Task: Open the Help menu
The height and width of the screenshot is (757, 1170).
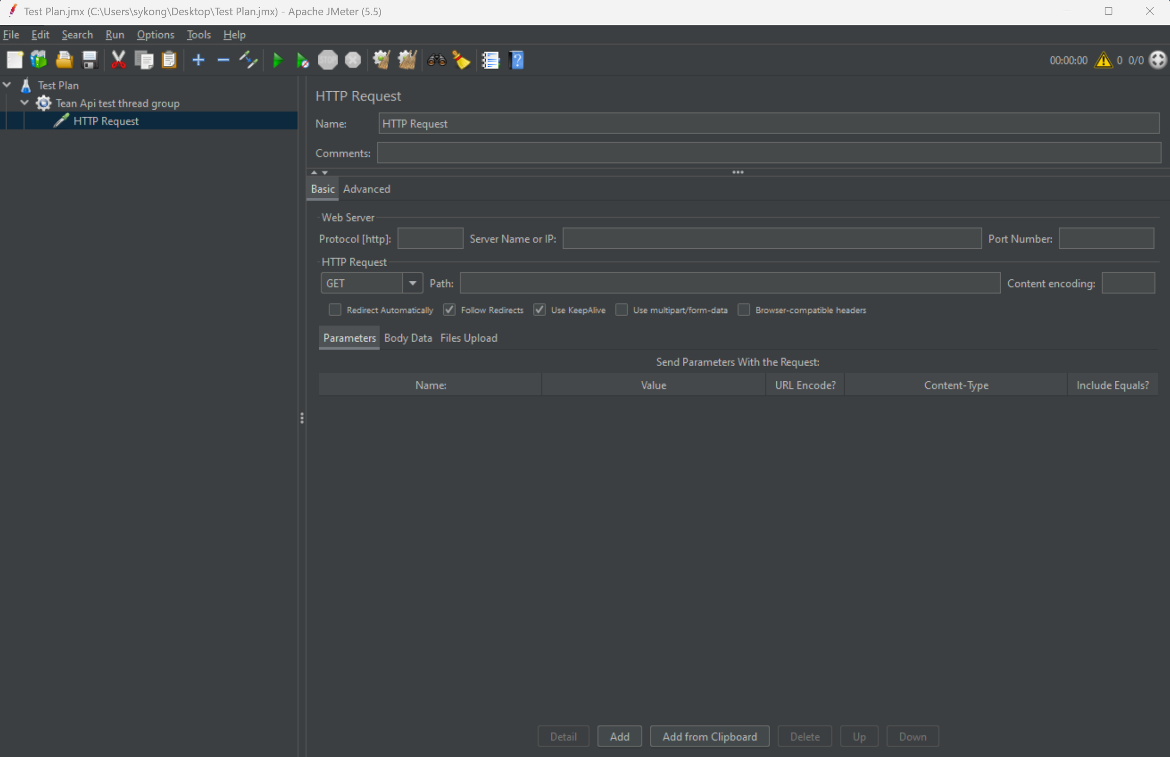Action: coord(234,35)
